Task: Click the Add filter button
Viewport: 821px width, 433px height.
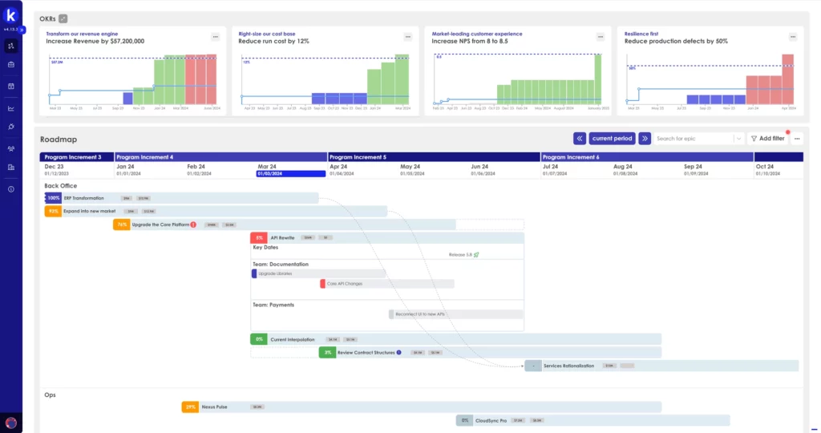Action: (x=767, y=138)
